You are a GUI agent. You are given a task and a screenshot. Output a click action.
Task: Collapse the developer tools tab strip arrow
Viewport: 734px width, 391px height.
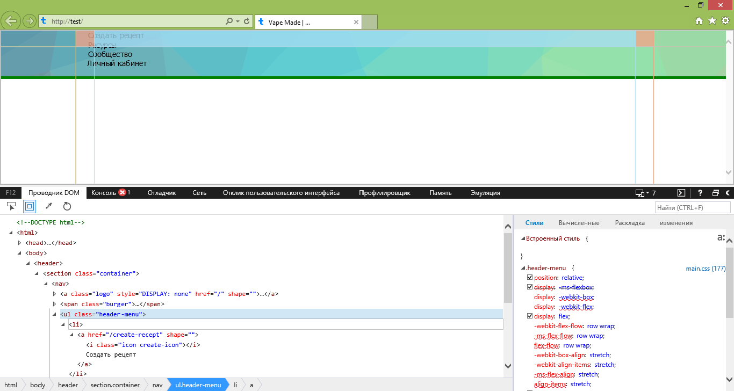pos(728,193)
